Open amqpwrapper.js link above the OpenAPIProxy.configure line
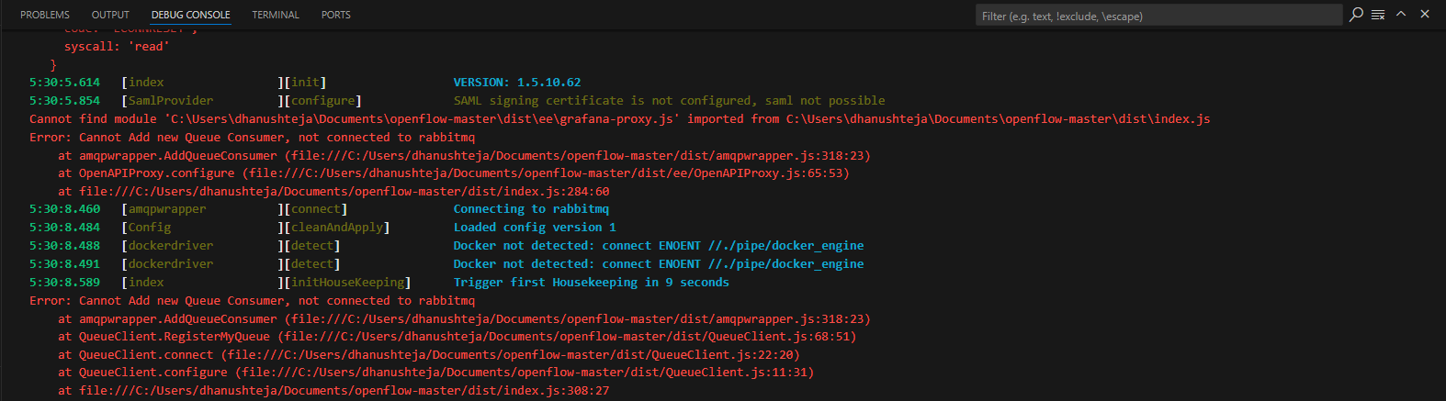The height and width of the screenshot is (401, 1446). pos(578,155)
